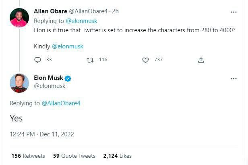Image resolution: width=248 pixels, height=165 pixels.
Task: Open the 12:24 PM · Dec 11, 2022 timestamp
Action: point(42,134)
